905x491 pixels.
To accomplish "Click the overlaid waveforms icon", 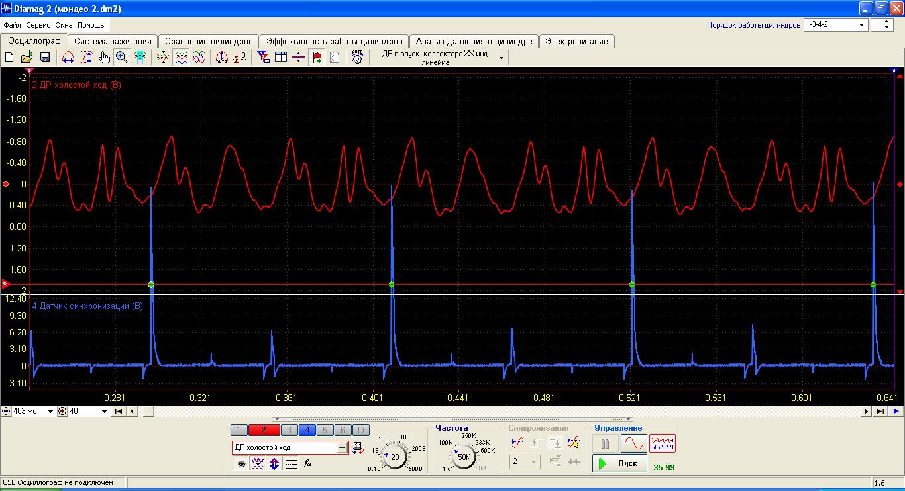I will click(x=199, y=58).
